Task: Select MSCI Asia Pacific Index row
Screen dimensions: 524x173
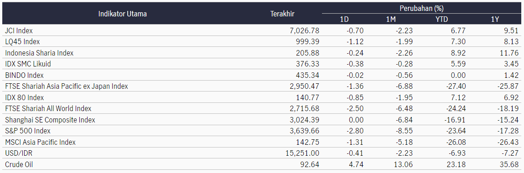Action: [x=262, y=142]
